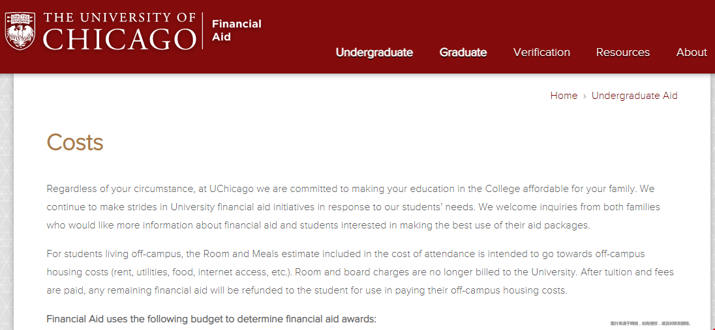Viewport: 715px width, 330px height.
Task: Click the paragraph starting 'Regardless of your circumstance'
Action: 354,207
